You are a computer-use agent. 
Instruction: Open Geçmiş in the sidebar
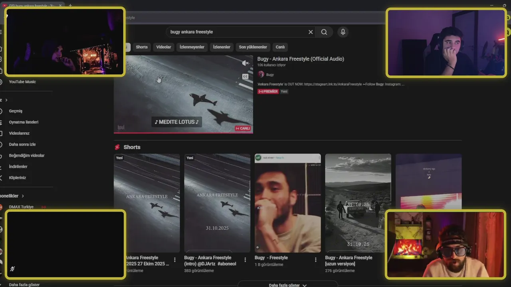point(16,111)
